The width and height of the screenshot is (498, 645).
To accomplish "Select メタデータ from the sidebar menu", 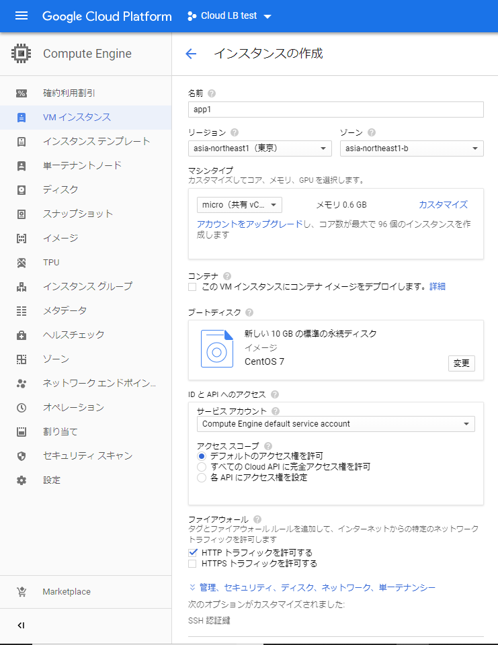I will tap(65, 310).
